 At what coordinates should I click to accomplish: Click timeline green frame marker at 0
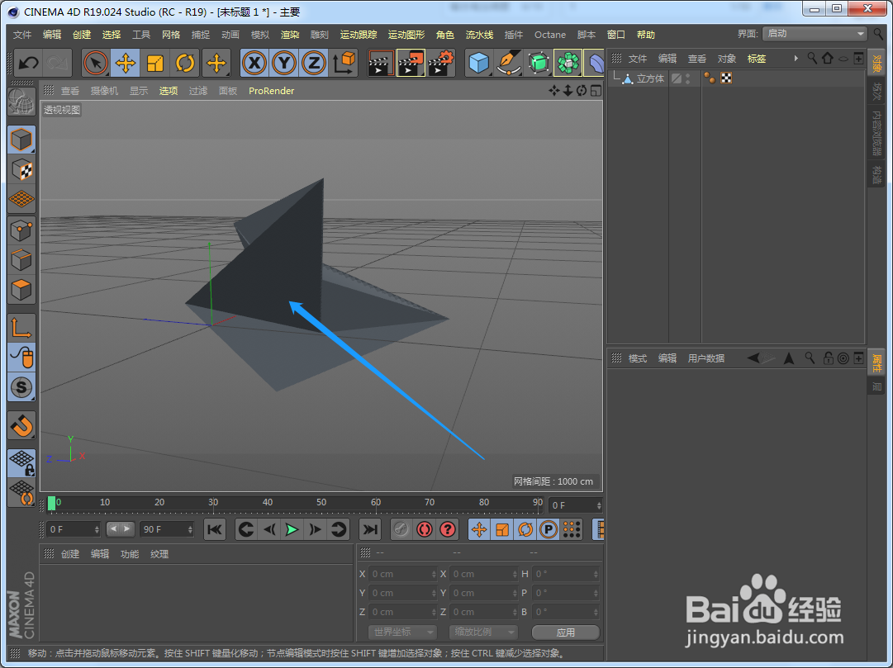[x=52, y=504]
